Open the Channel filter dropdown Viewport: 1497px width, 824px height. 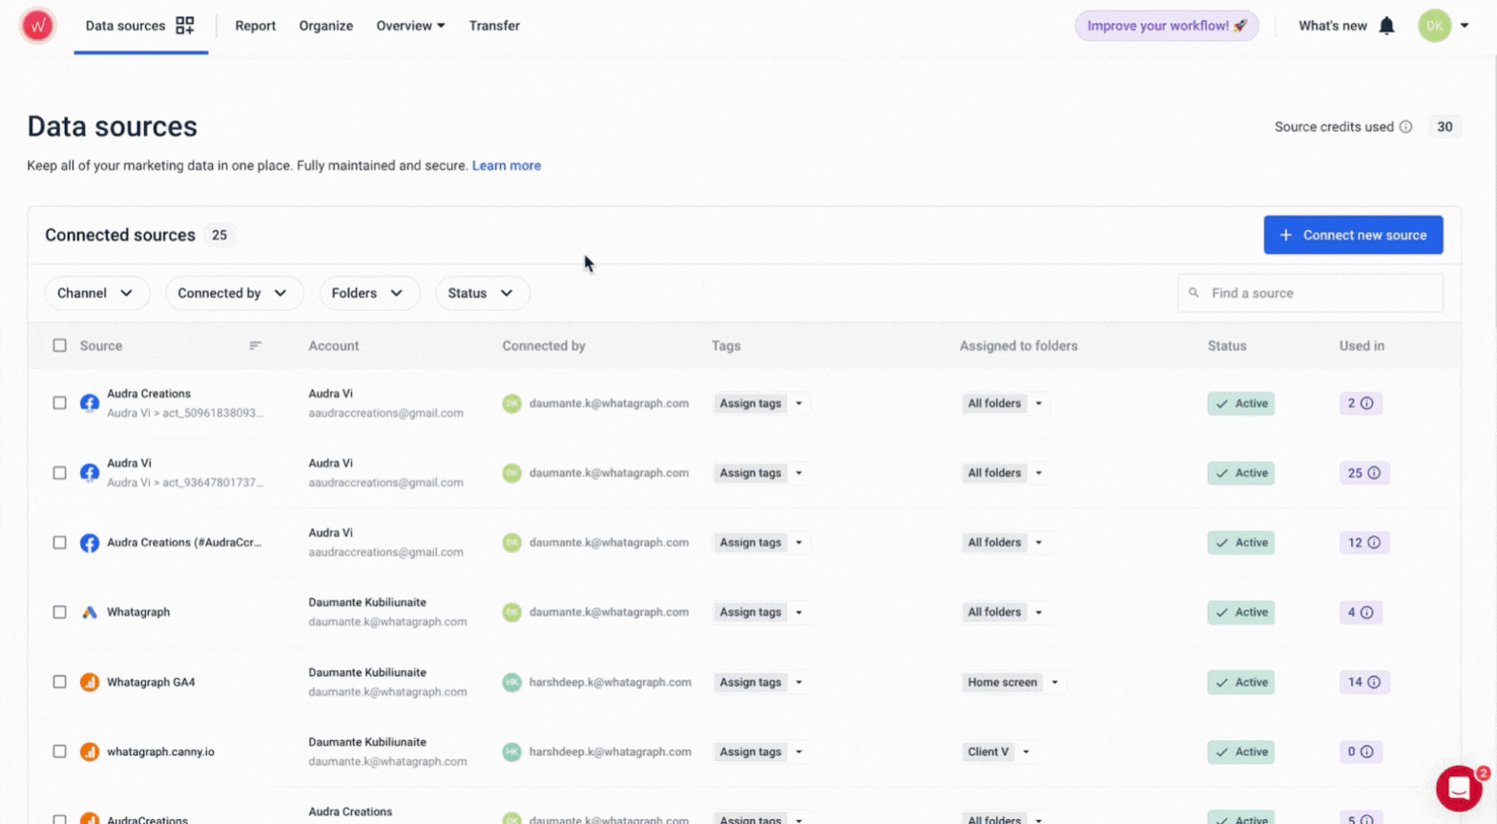click(96, 293)
